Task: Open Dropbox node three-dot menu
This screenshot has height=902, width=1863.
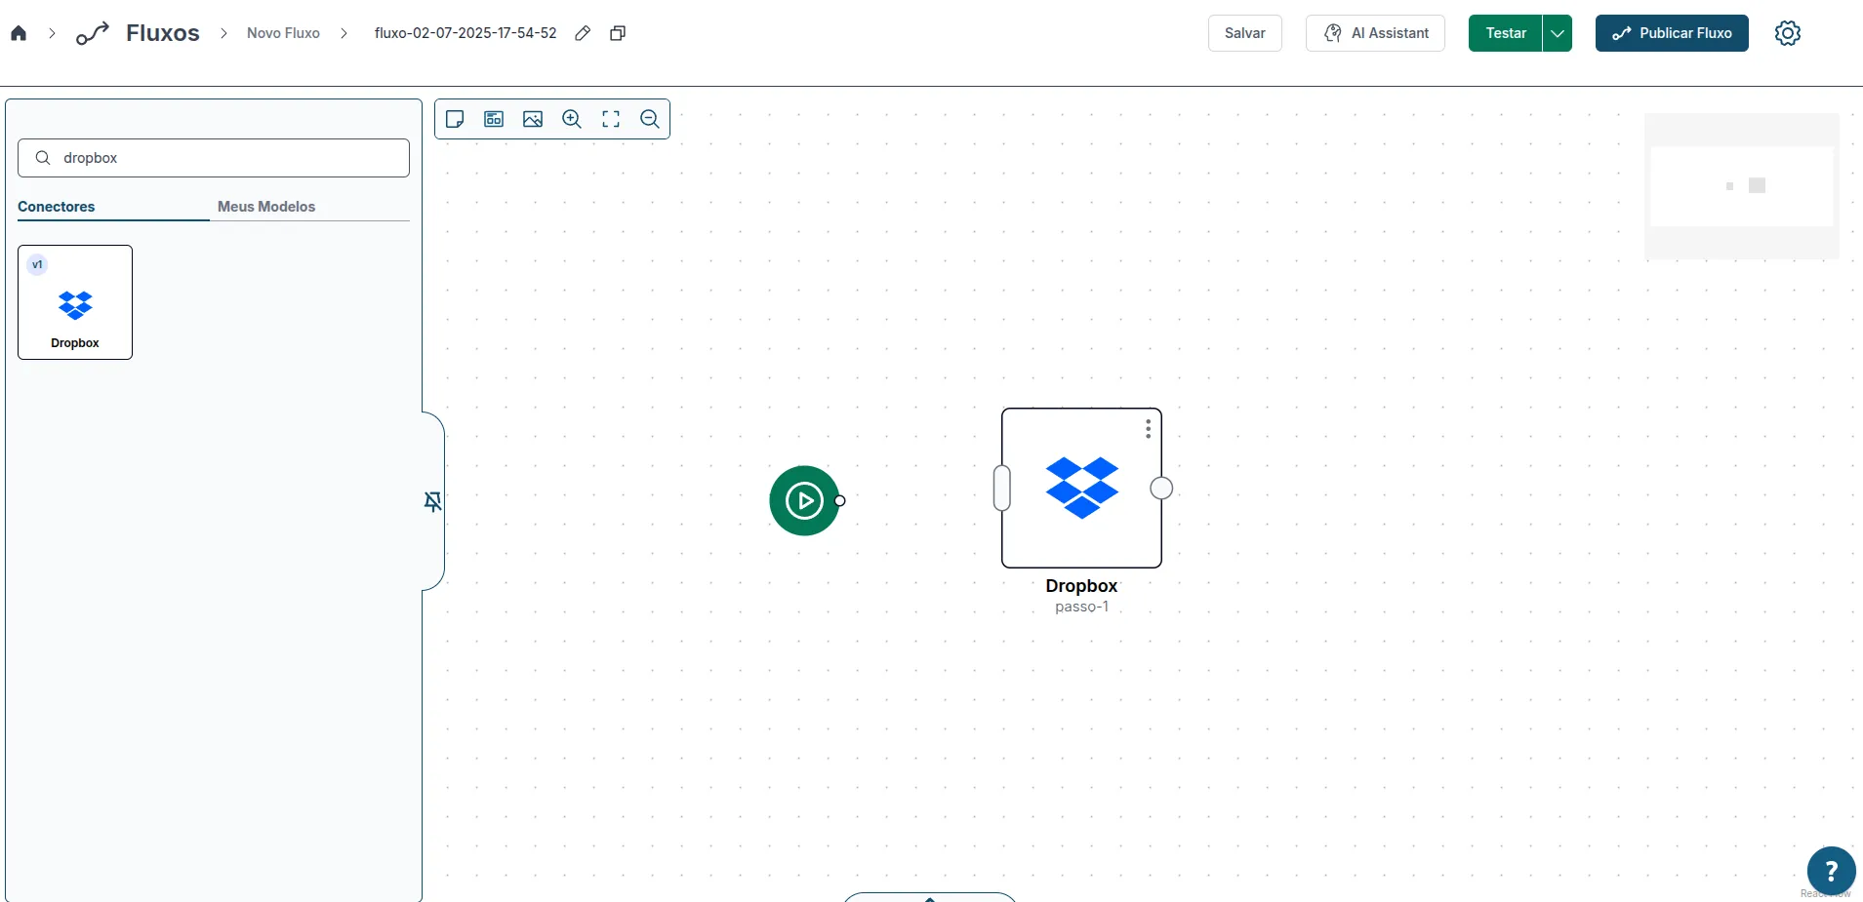Action: [1149, 429]
